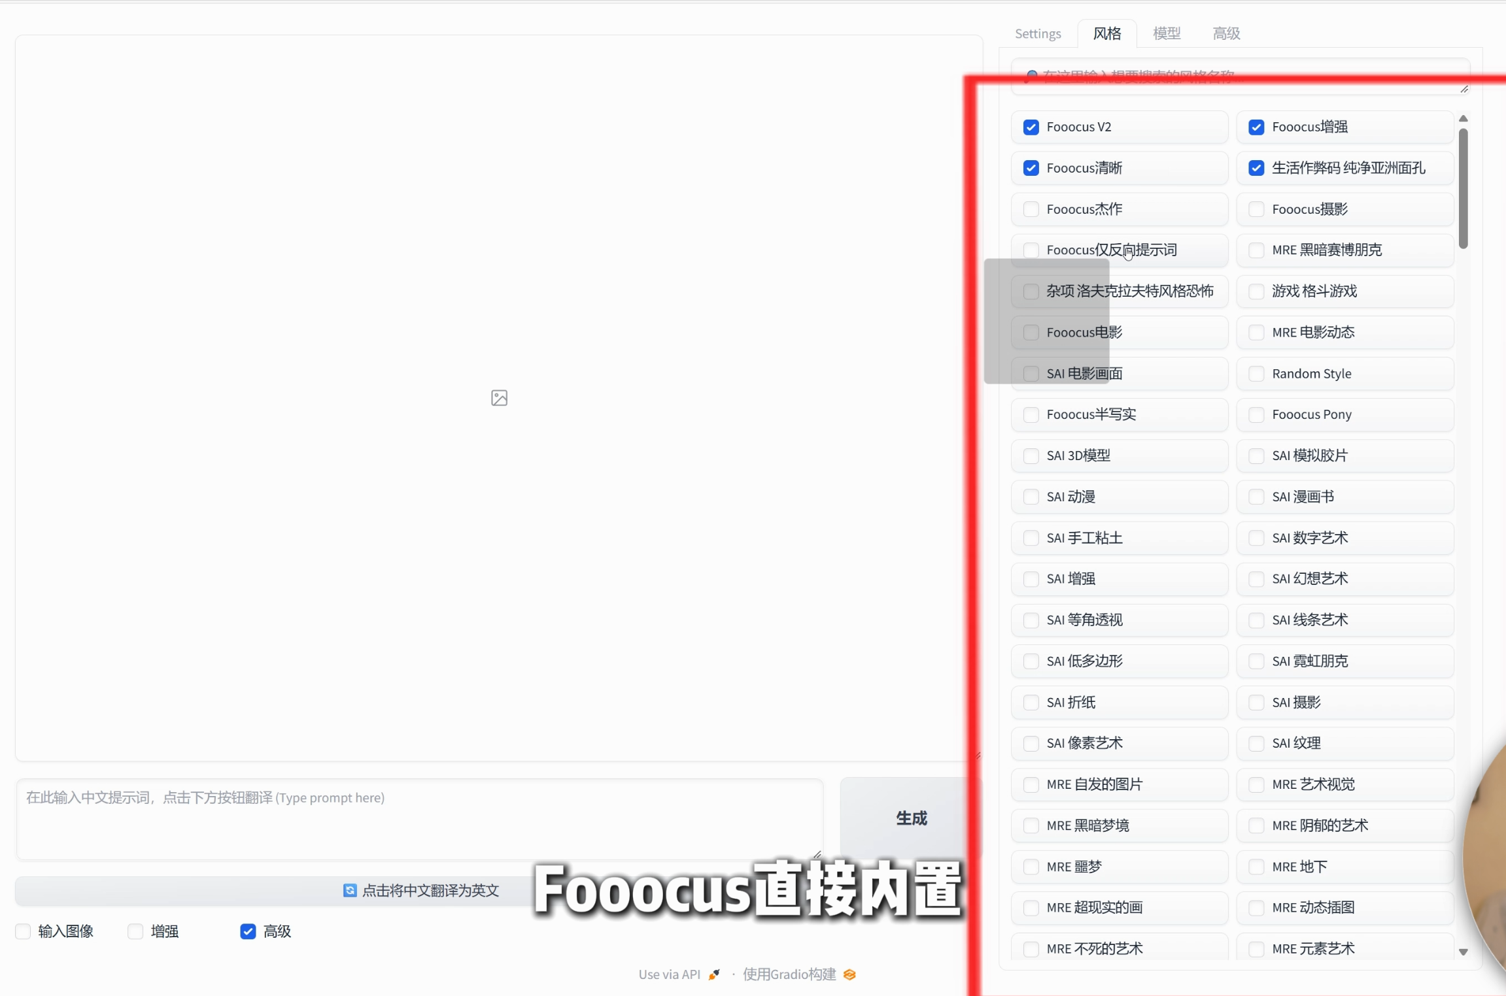The image size is (1506, 996).
Task: Select the 风格 tab
Action: click(1107, 33)
